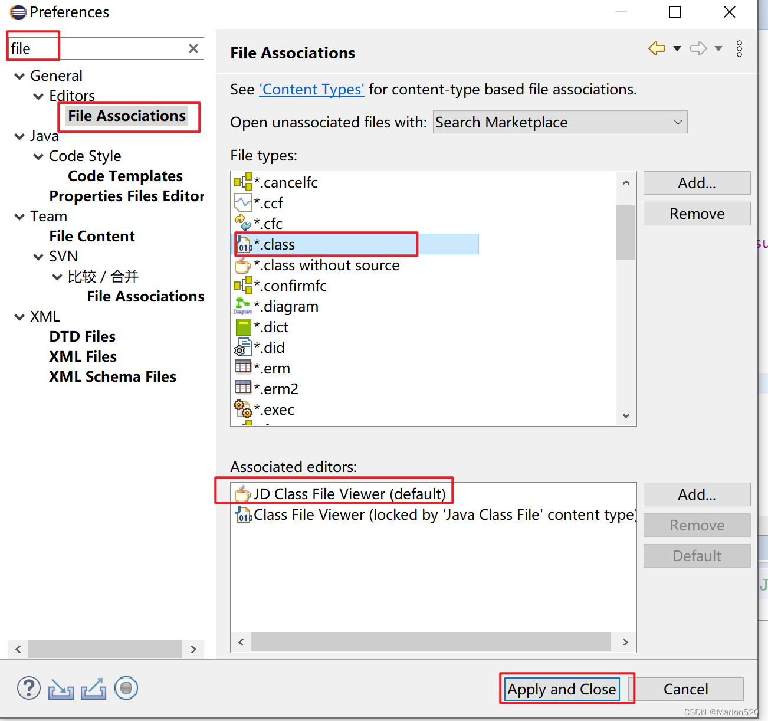
Task: Click Add... next to Associated editors
Action: [x=697, y=494]
